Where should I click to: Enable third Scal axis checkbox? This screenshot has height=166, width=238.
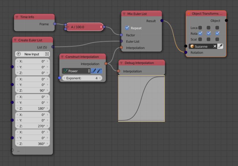tap(217, 39)
